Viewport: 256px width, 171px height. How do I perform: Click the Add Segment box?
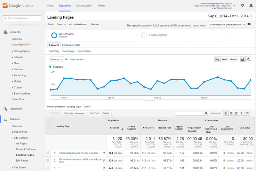coord(183,35)
